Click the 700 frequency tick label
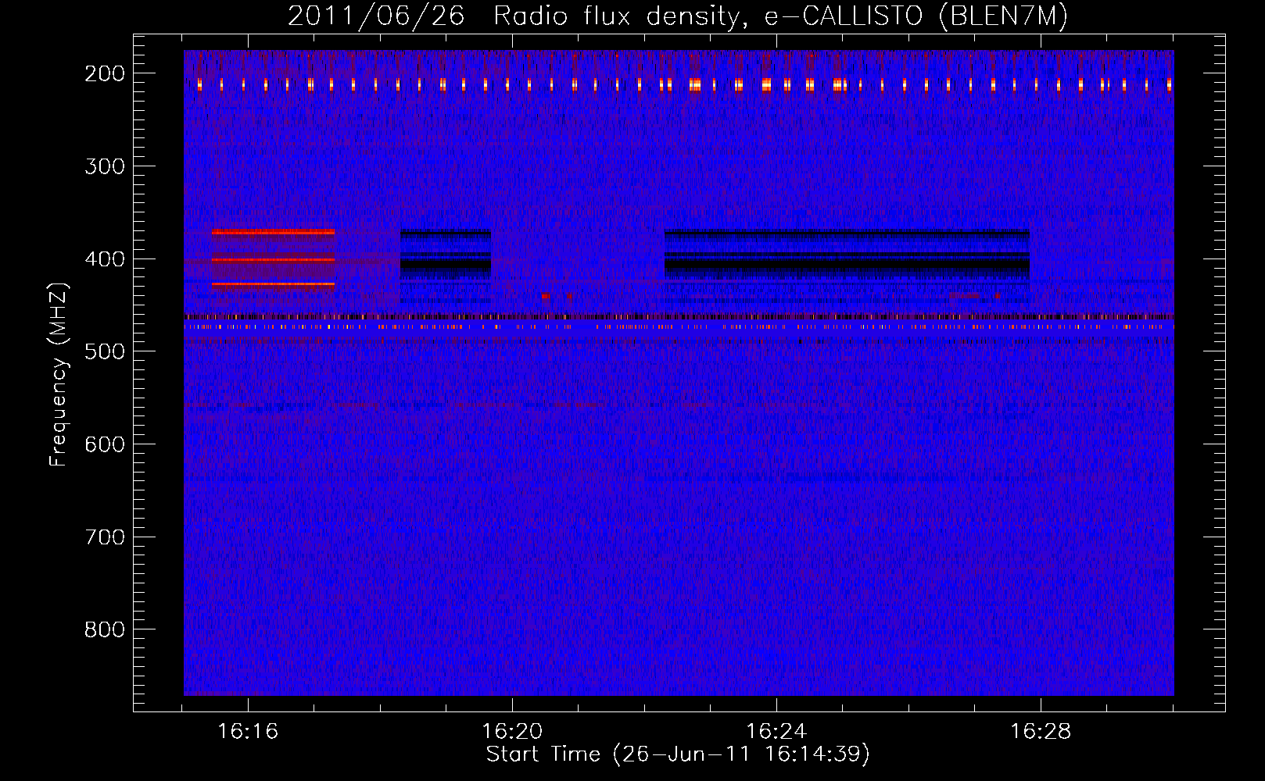 click(105, 537)
